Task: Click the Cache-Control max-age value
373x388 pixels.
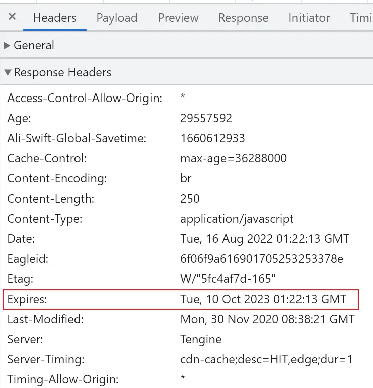Action: [234, 158]
